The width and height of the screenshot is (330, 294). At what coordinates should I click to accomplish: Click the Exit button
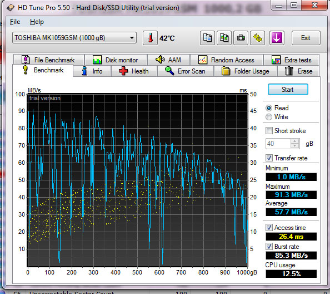point(306,38)
